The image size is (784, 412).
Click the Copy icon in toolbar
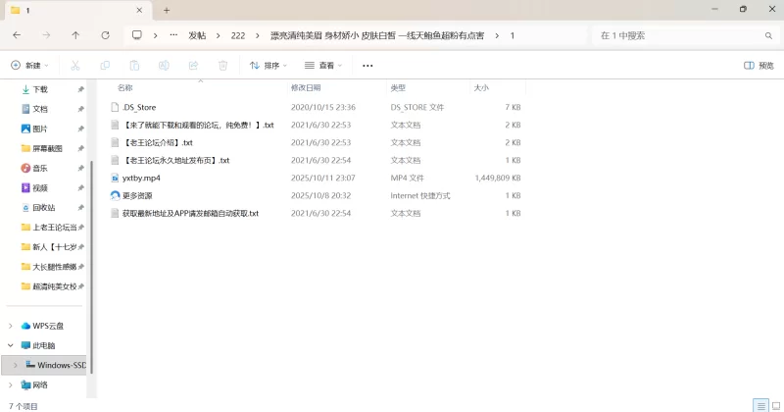click(x=105, y=66)
